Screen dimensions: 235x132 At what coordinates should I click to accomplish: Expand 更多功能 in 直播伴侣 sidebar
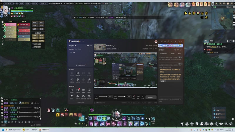(x=80, y=102)
